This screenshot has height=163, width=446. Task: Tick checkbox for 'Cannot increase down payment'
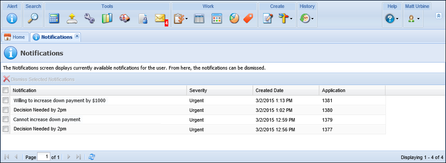point(5,119)
